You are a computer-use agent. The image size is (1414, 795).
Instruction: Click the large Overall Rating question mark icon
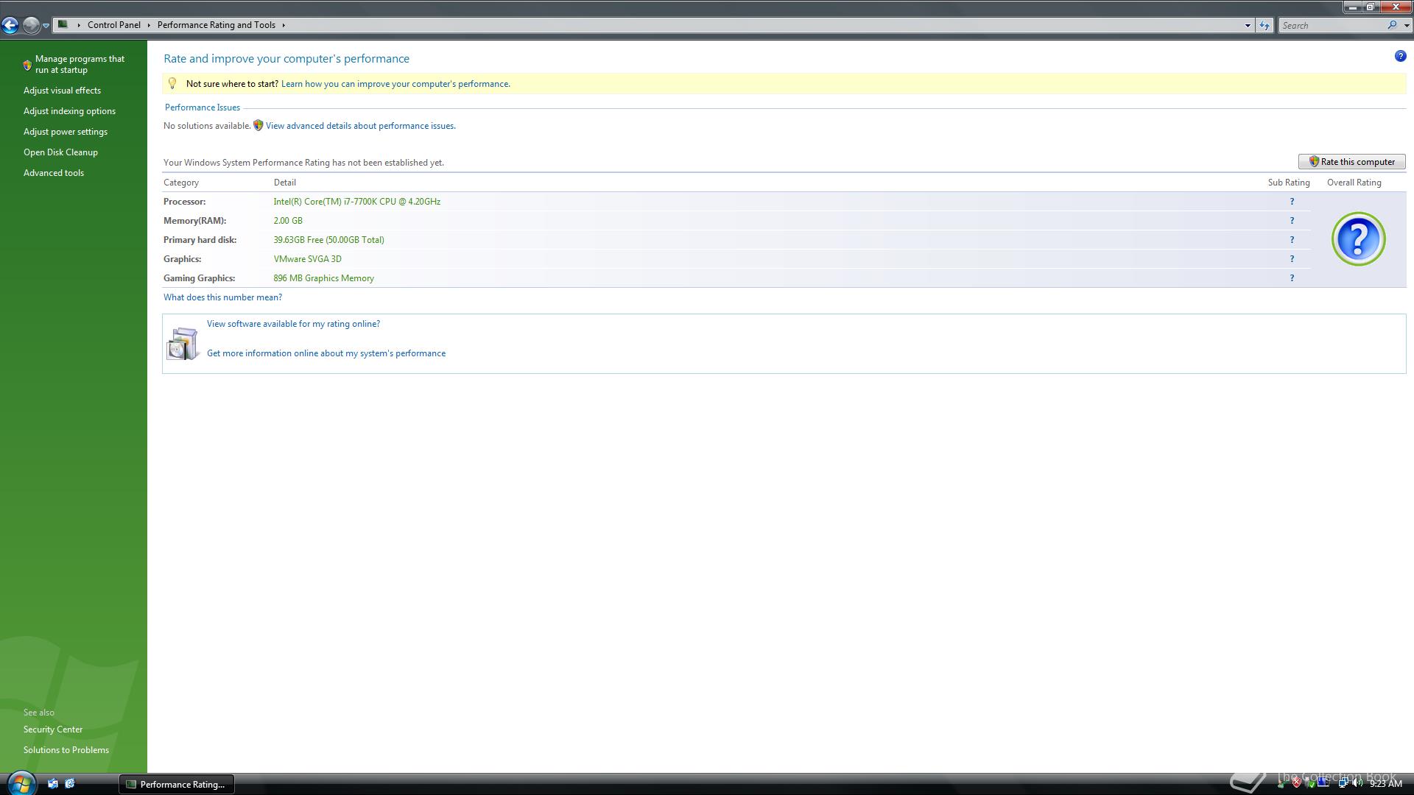coord(1358,239)
